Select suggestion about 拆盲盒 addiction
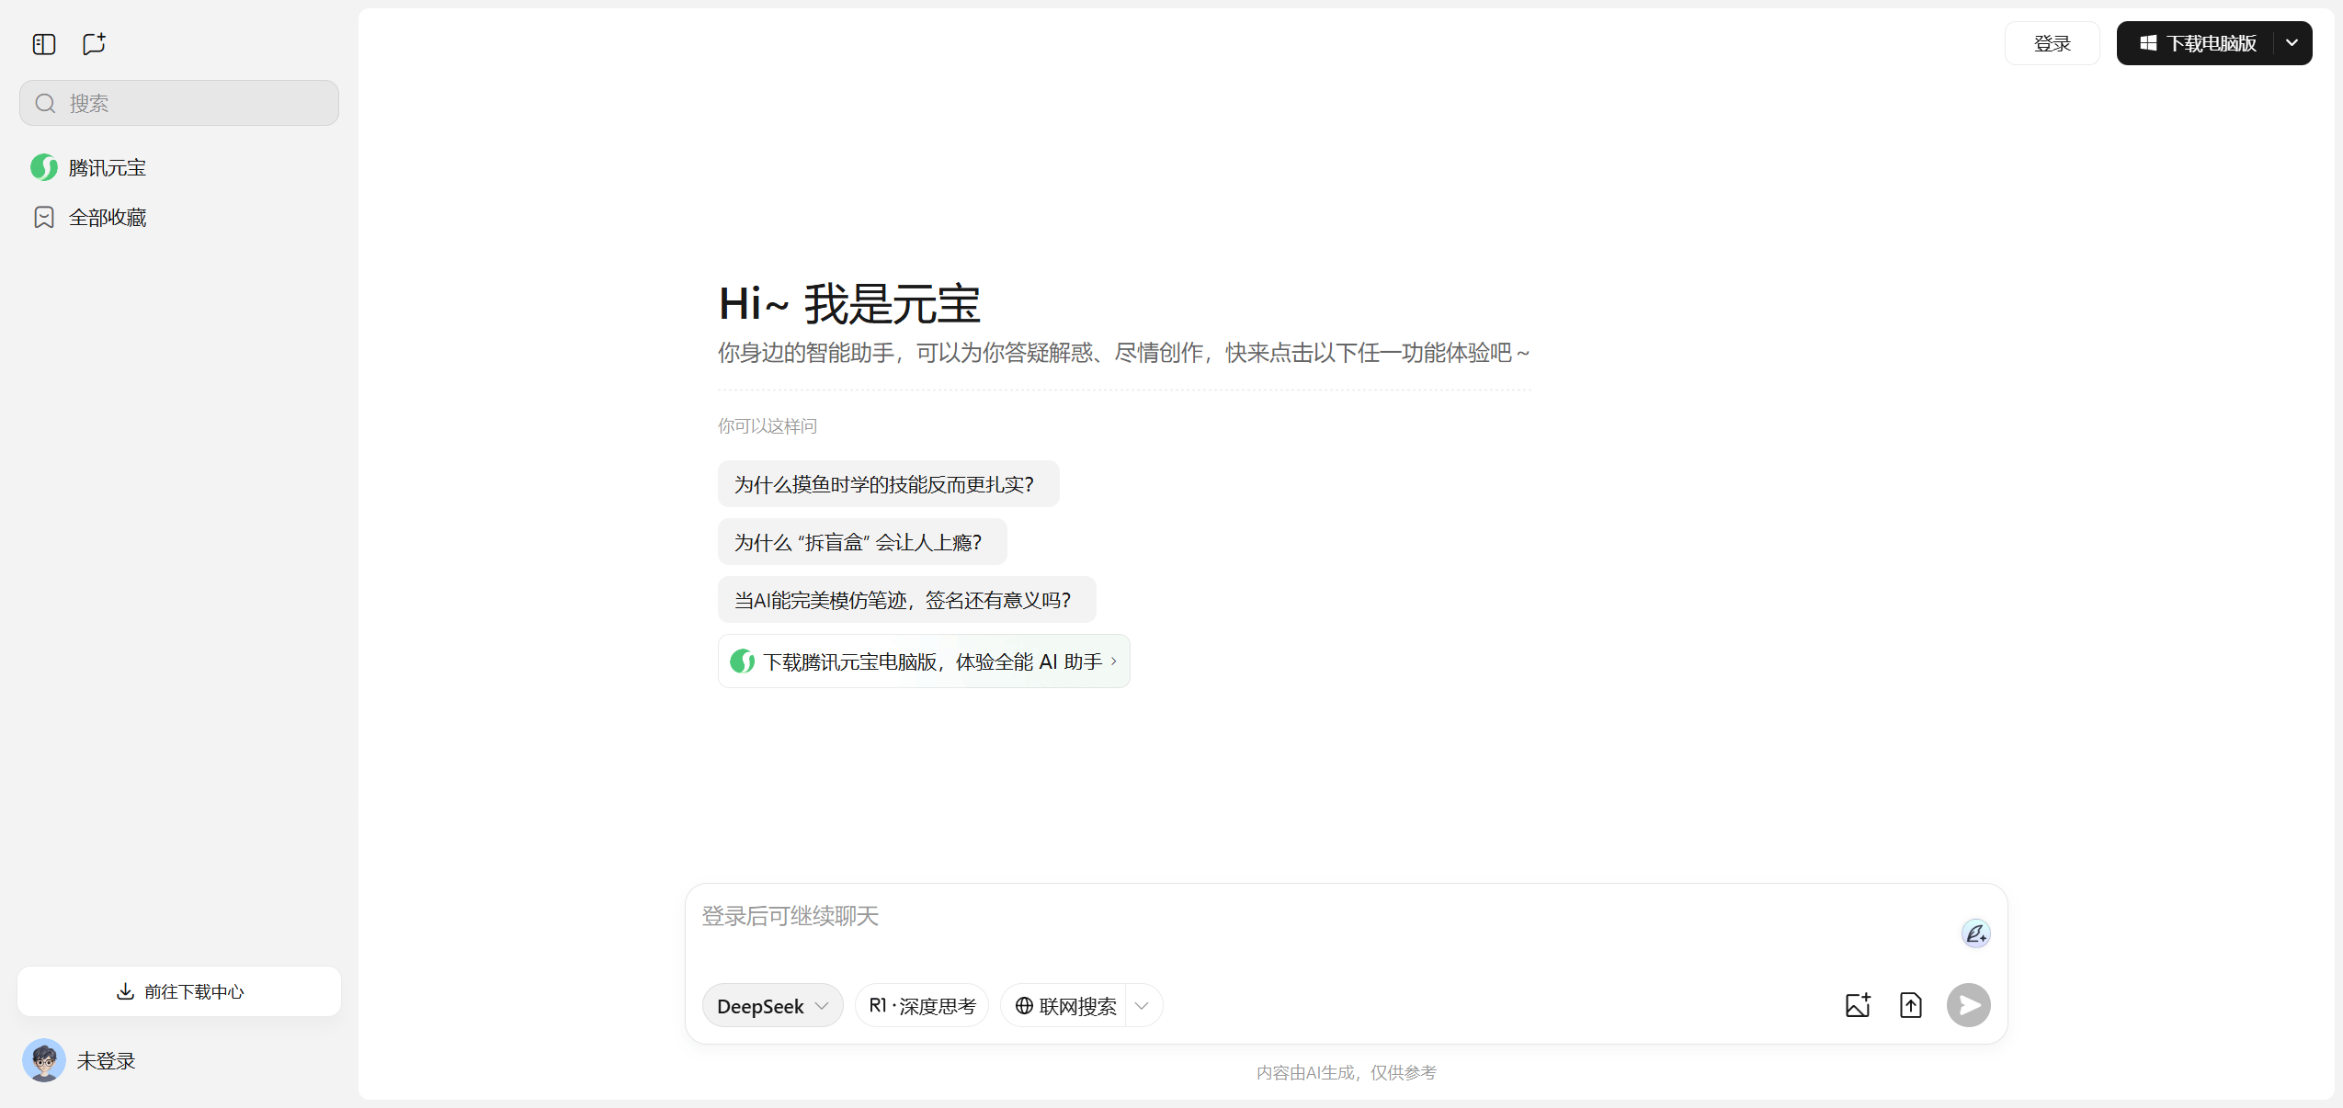Viewport: 2343px width, 1108px height. pos(861,542)
